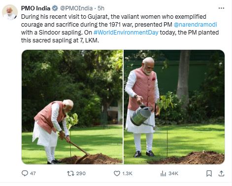View the tweet's analytics bar-chart icon

click(163, 174)
